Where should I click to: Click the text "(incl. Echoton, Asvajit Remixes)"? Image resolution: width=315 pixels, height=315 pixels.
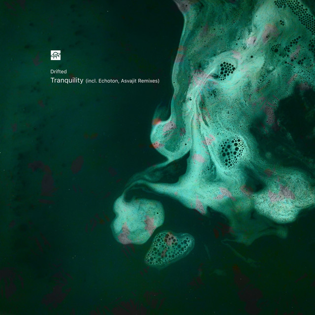pyautogui.click(x=123, y=81)
